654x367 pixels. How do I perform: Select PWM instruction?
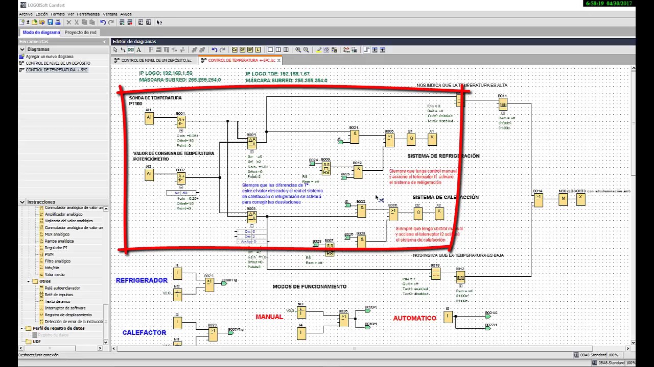coord(49,254)
